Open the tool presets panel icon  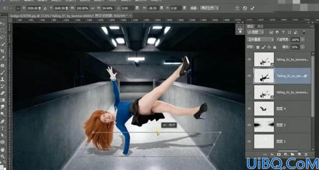(240, 30)
